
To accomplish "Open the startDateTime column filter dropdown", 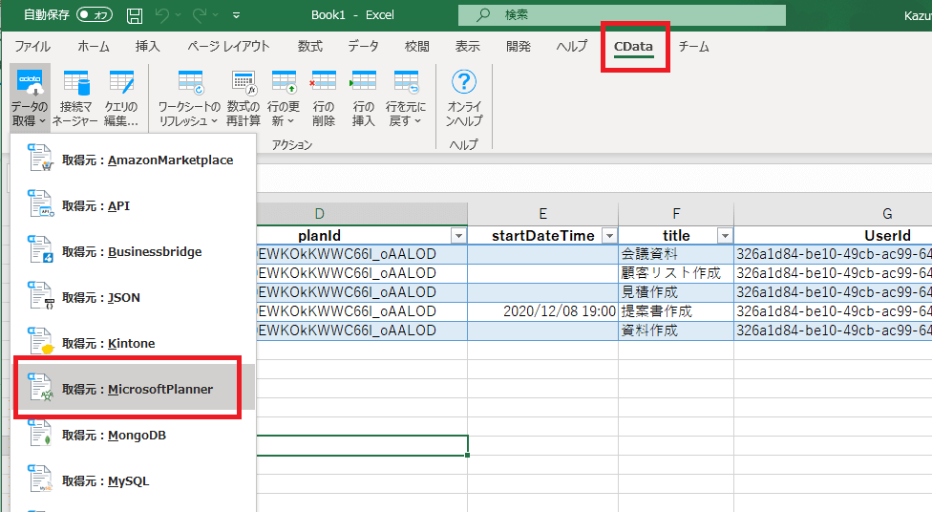I will point(608,236).
